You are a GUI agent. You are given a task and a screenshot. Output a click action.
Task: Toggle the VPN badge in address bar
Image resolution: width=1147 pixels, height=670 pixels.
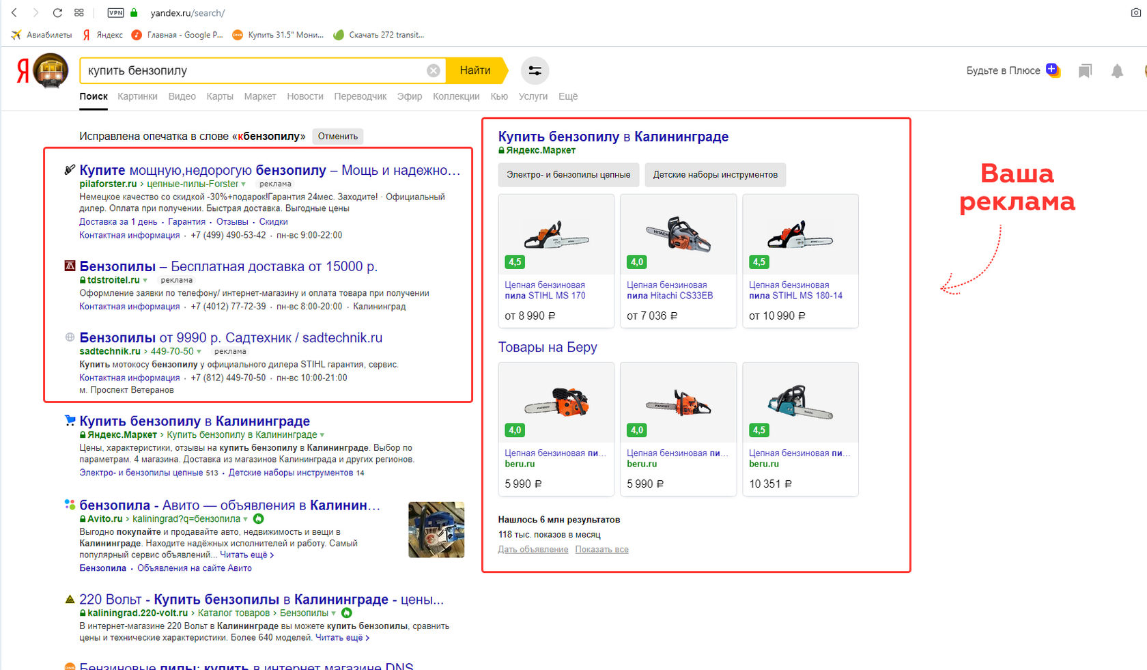tap(115, 12)
